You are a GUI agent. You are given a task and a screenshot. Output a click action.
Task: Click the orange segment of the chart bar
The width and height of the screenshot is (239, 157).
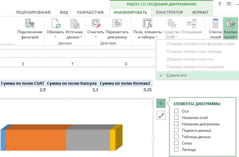[36, 140]
